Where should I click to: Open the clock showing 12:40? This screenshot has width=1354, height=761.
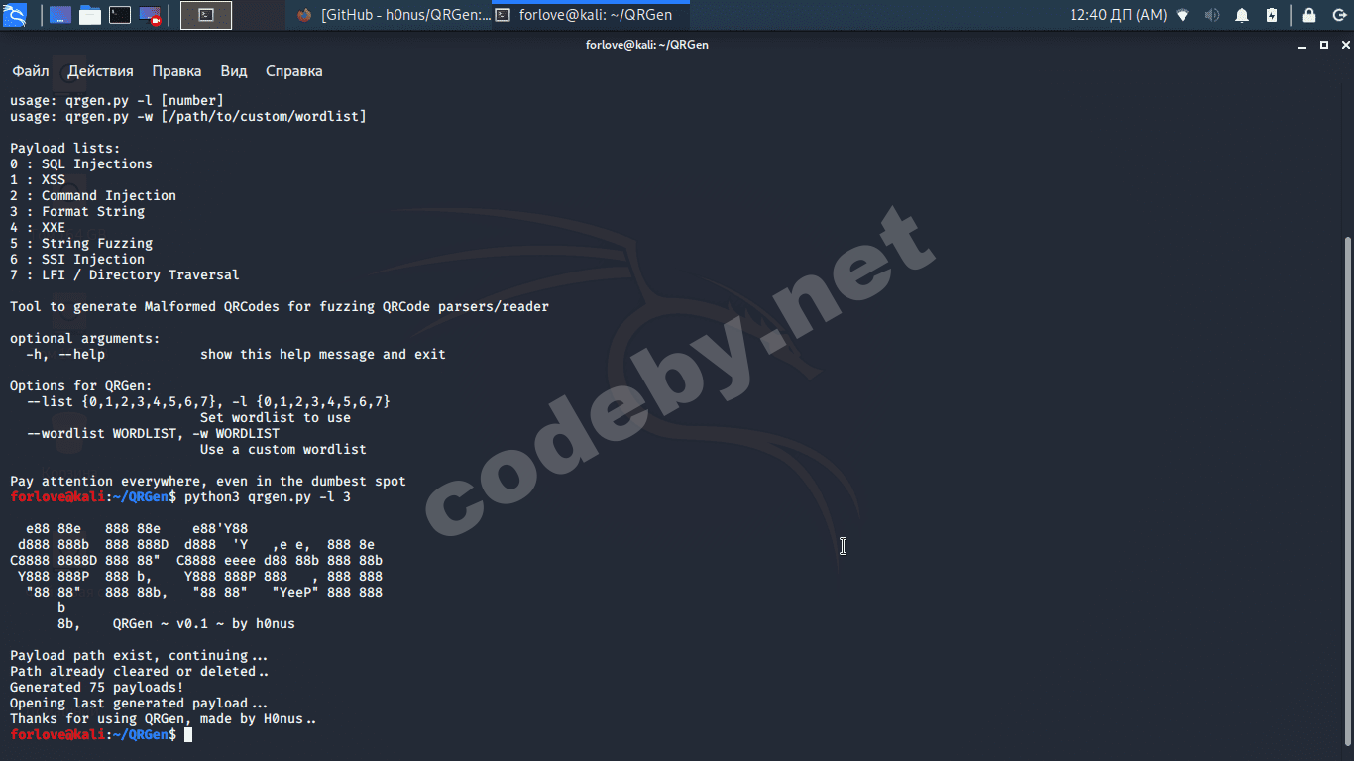click(x=1118, y=15)
